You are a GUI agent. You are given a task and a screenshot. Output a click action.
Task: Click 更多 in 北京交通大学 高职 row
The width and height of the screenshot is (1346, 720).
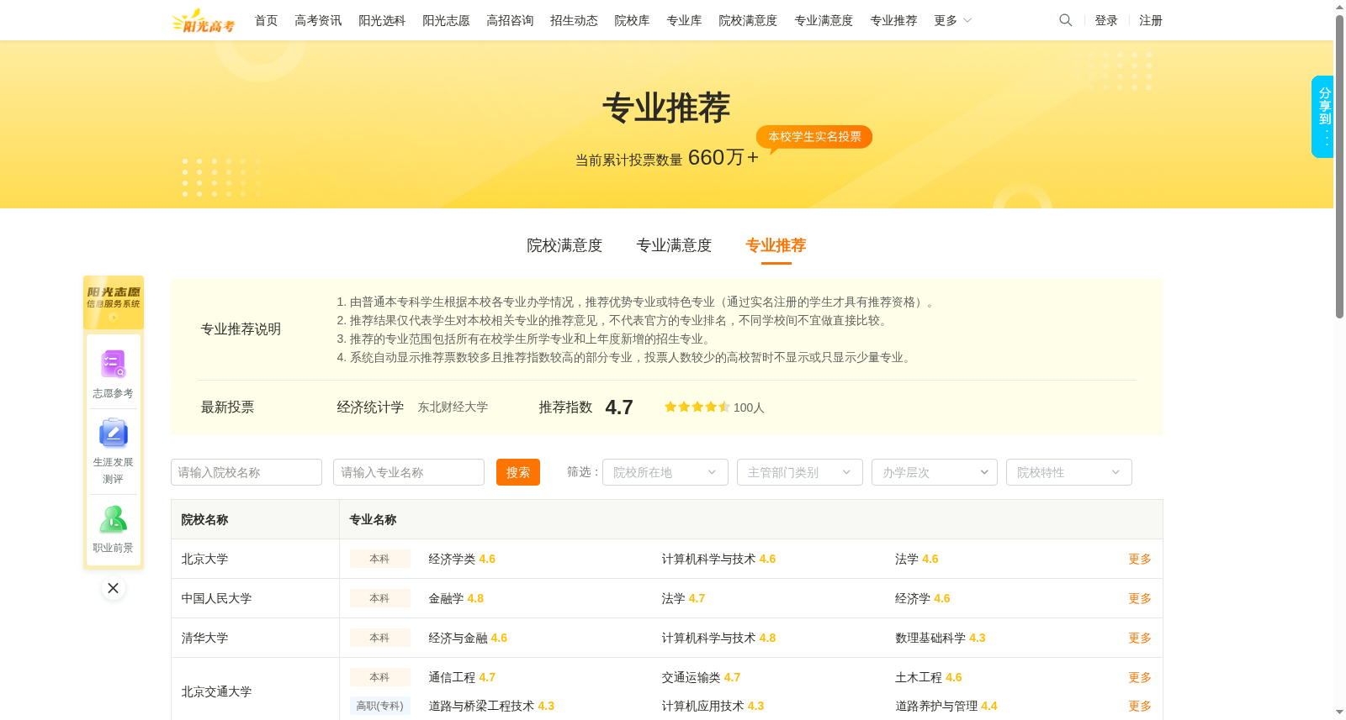coord(1140,706)
